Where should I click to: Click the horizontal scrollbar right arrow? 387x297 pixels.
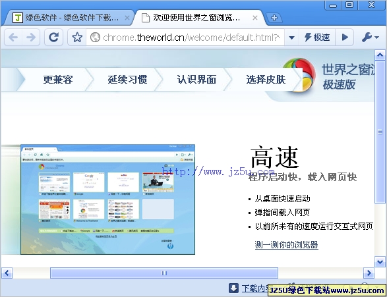[x=369, y=273]
